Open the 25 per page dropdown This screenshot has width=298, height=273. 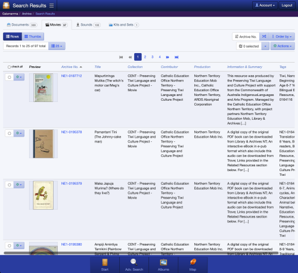(x=57, y=46)
